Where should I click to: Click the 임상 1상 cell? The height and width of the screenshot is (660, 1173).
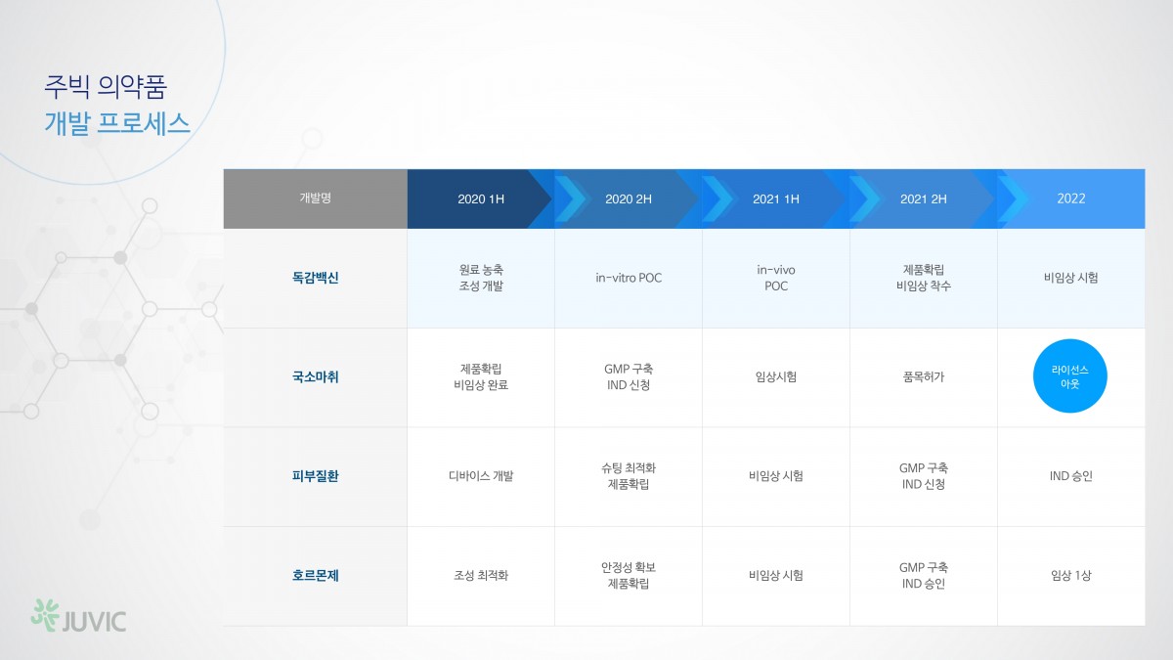(1071, 576)
